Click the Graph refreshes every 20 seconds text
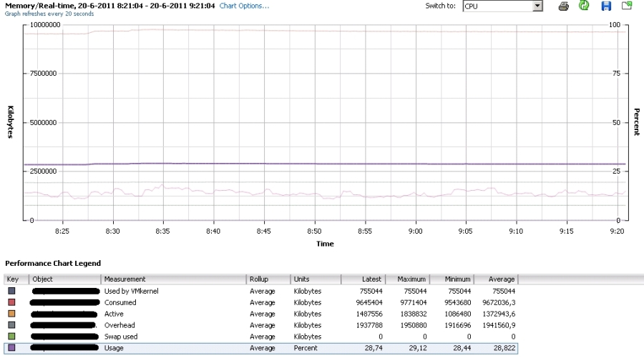 point(49,14)
